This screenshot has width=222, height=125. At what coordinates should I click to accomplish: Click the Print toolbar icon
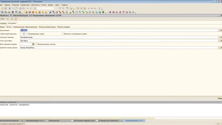(x=20, y=8)
